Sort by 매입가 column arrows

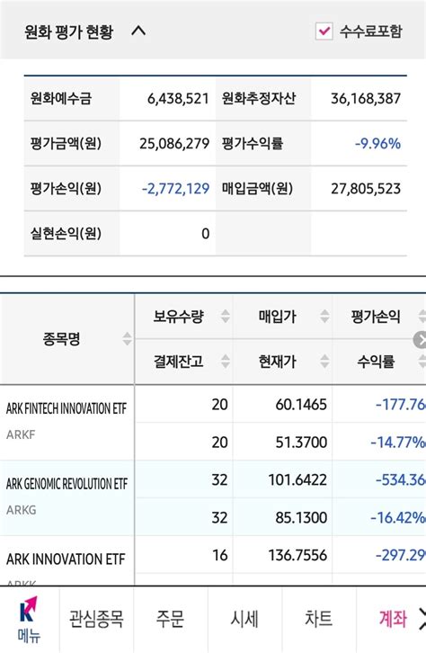(324, 316)
